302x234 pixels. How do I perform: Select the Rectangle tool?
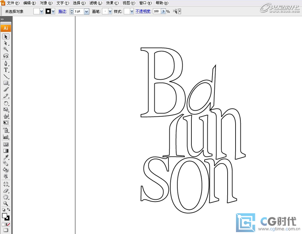point(6,83)
